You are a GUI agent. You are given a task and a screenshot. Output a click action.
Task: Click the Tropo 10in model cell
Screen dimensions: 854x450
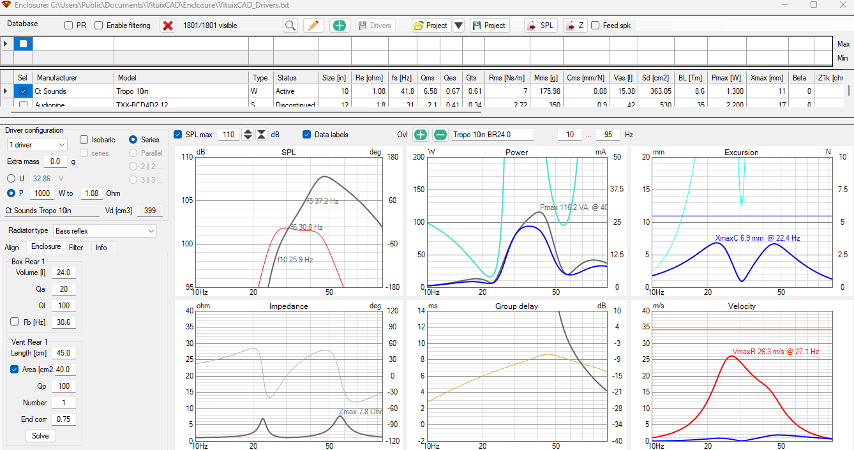[x=181, y=91]
